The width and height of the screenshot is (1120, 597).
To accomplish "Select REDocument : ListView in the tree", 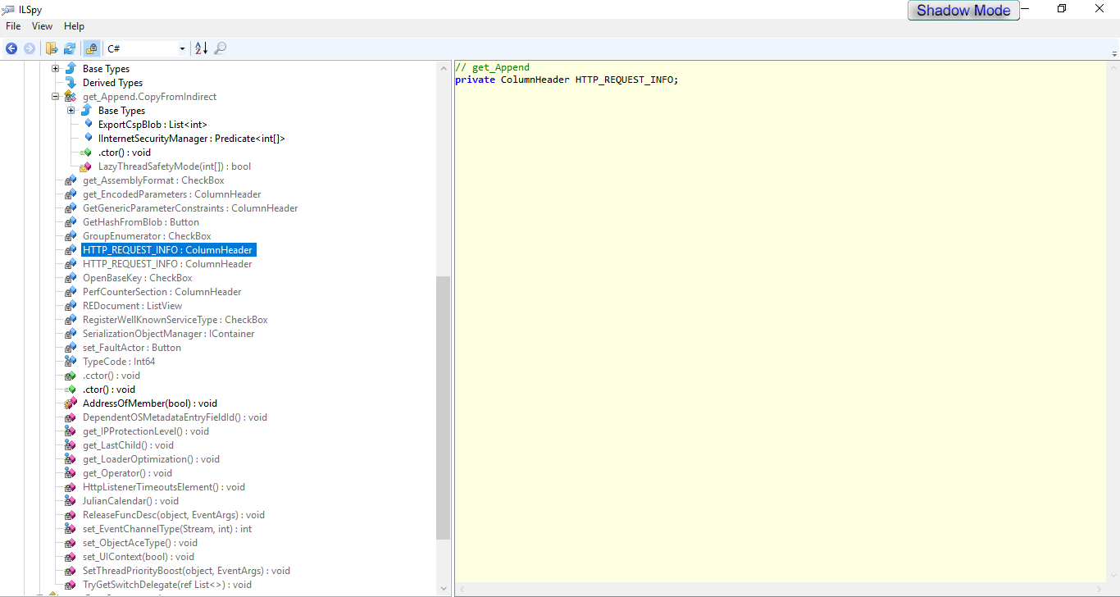I will click(x=132, y=306).
